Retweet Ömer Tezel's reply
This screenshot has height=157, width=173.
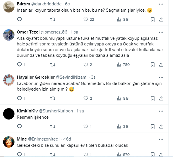click(x=53, y=65)
